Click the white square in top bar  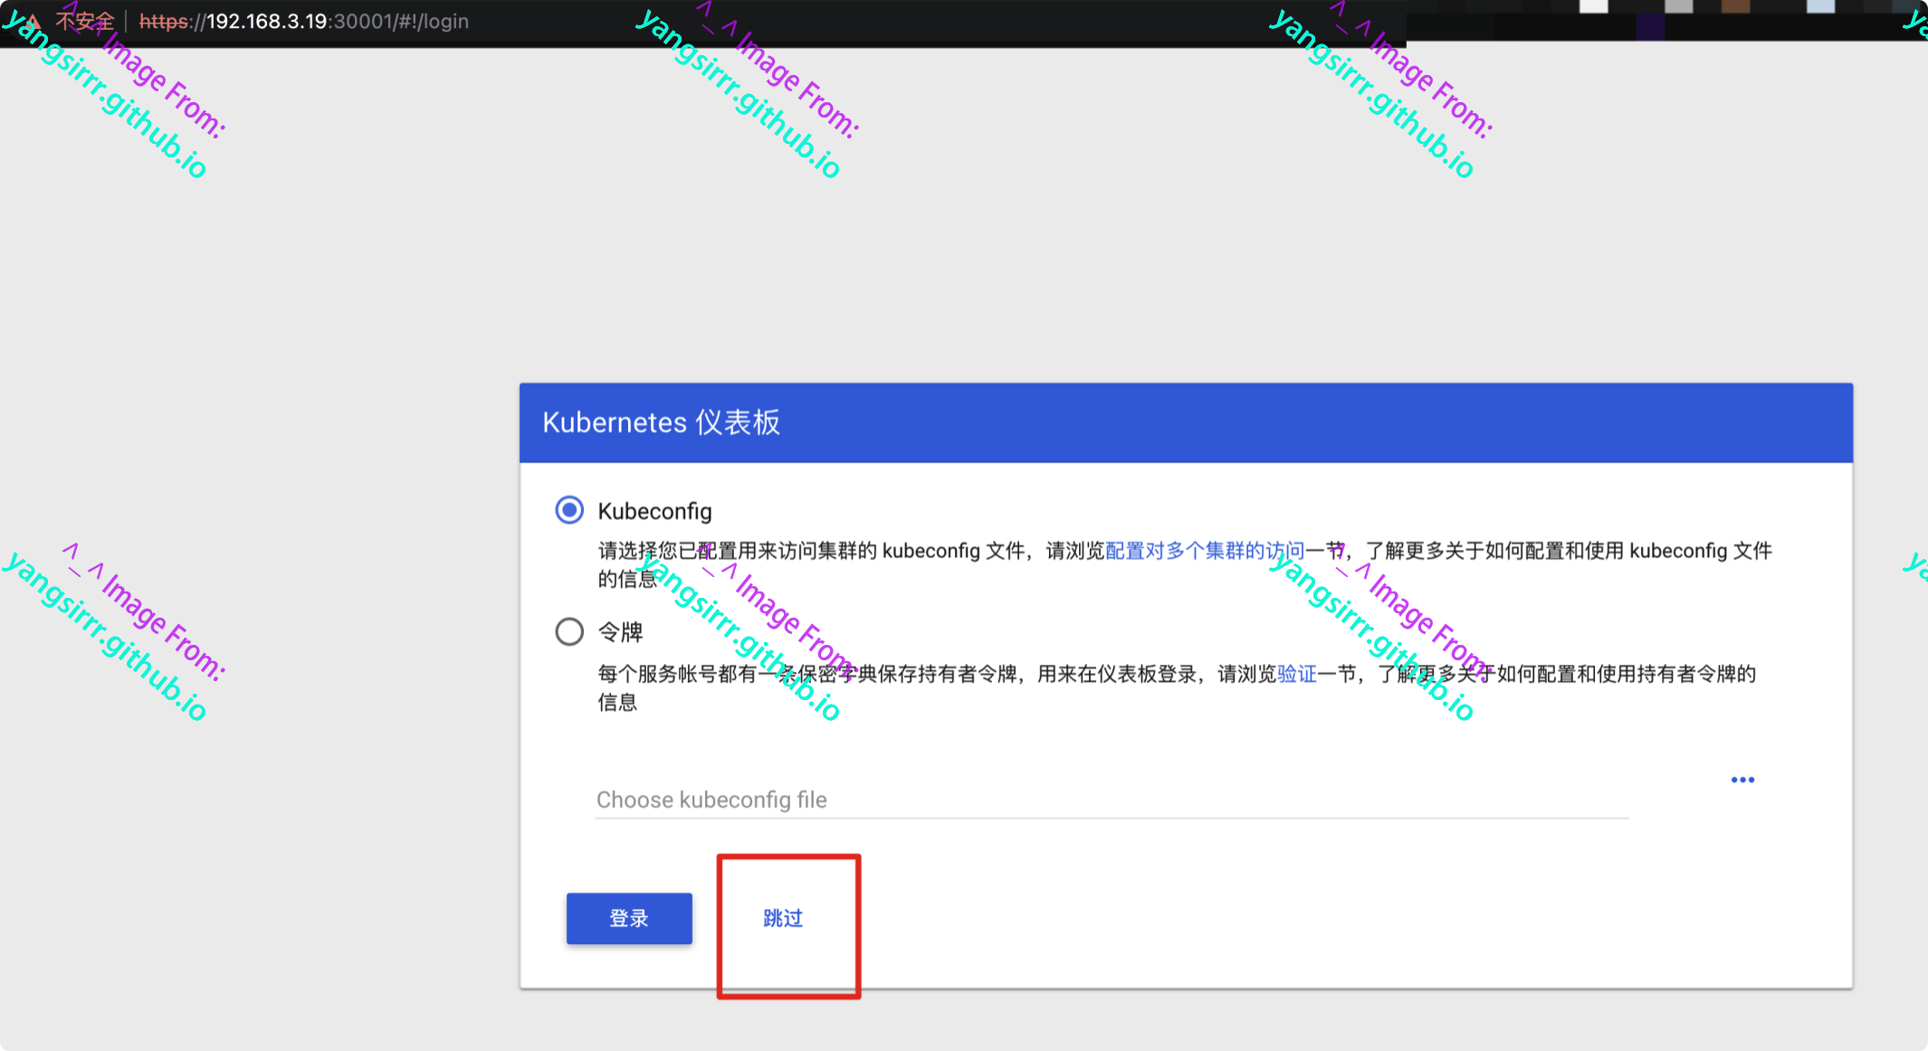click(1593, 5)
